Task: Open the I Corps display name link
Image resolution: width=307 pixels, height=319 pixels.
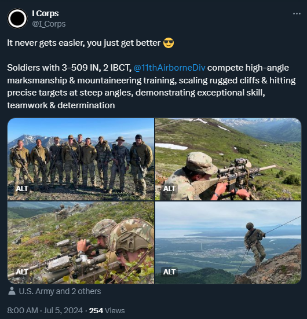Action: [x=45, y=13]
